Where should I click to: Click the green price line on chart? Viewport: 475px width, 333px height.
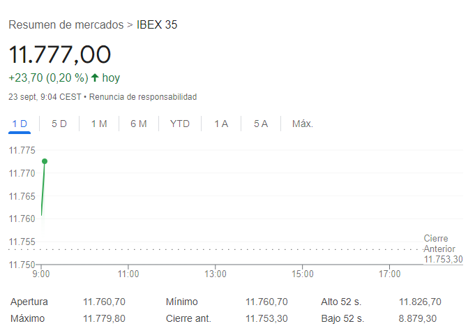(43, 188)
